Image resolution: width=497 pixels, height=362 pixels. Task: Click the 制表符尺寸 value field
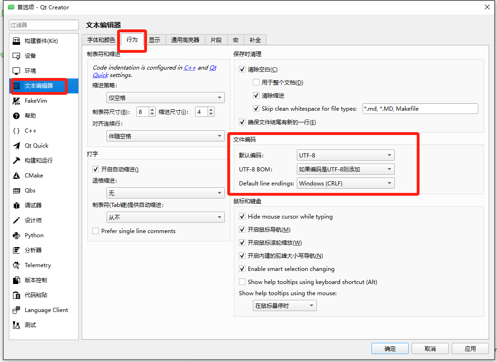143,112
